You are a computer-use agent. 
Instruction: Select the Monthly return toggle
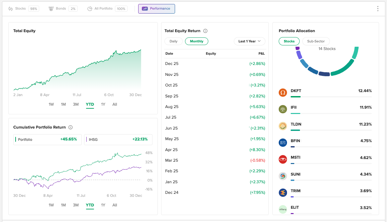197,41
